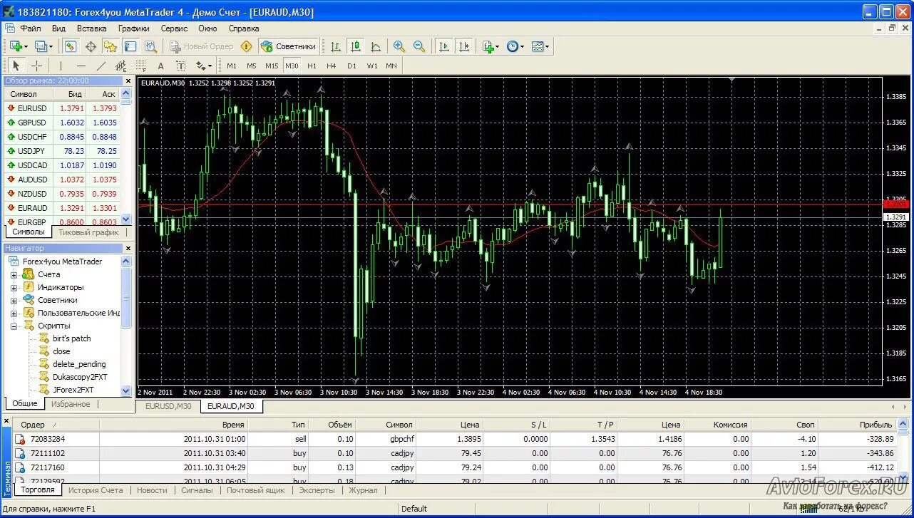Toggle the Navigator panel button
The height and width of the screenshot is (518, 914).
(x=111, y=46)
